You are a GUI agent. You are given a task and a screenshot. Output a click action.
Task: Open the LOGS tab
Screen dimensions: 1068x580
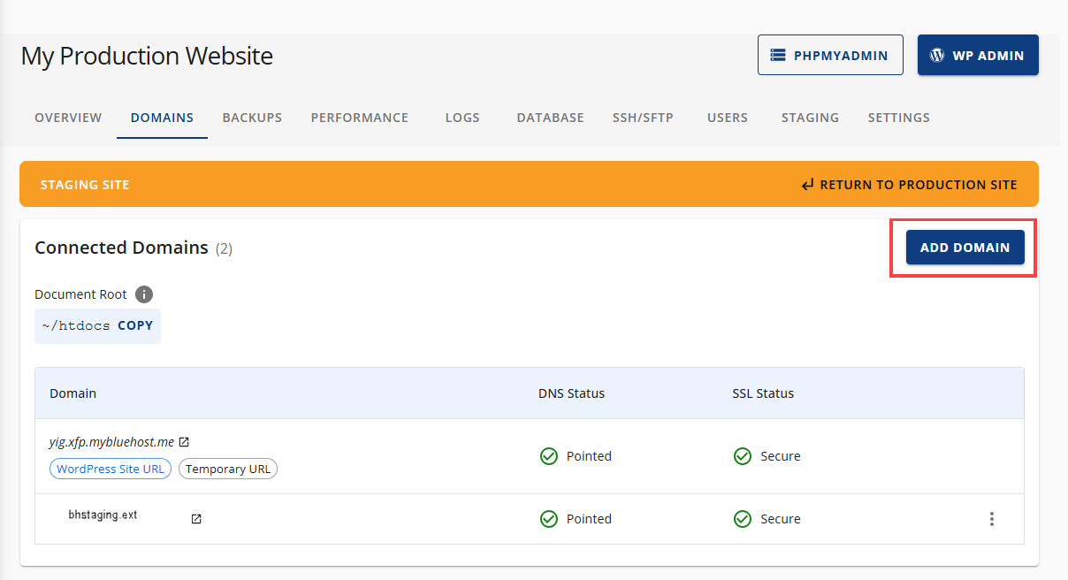click(x=462, y=118)
